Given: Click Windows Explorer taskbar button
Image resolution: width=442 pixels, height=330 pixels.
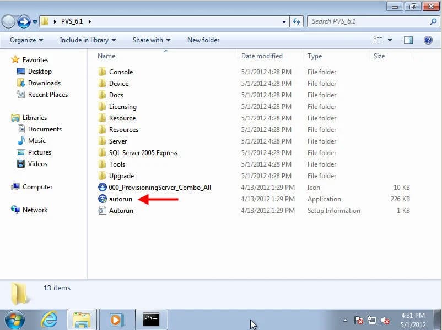Looking at the screenshot, I should [82, 320].
